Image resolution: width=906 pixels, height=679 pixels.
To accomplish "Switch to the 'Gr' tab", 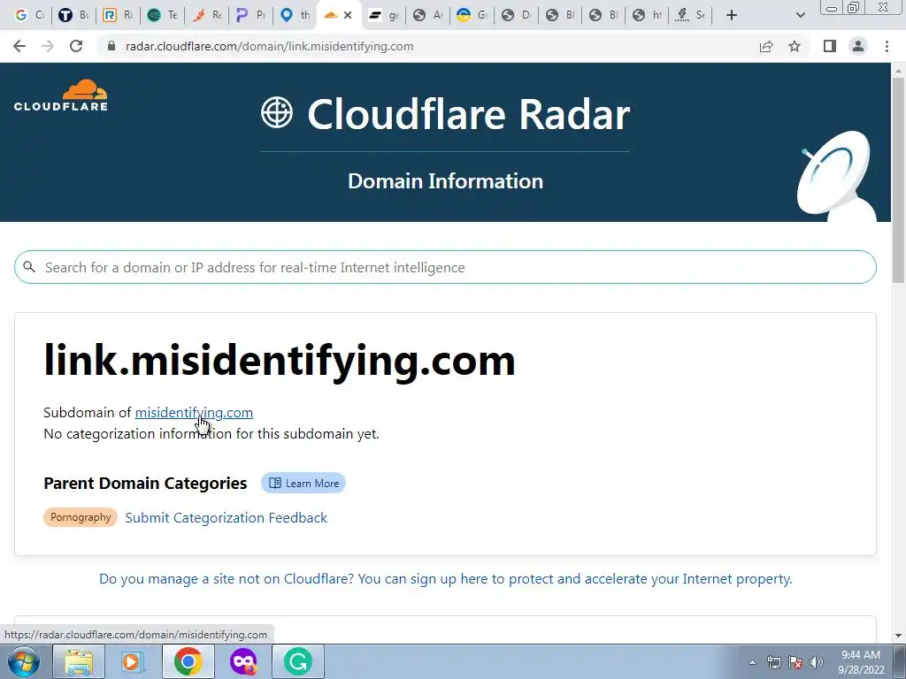I will pyautogui.click(x=472, y=15).
